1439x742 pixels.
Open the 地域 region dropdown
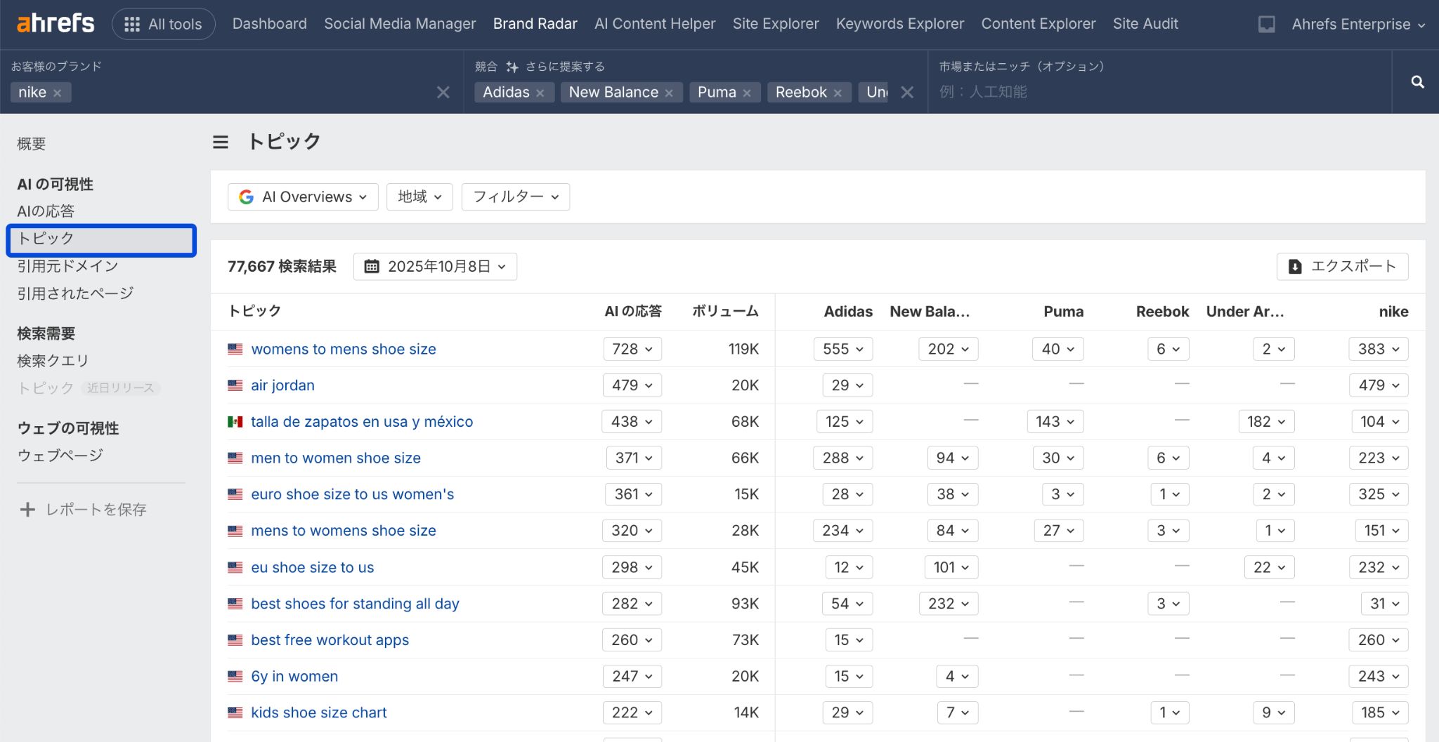click(419, 197)
